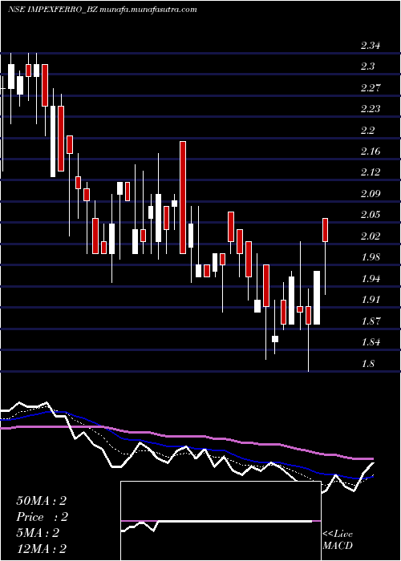Click the 1.91 price axis label
This screenshot has height=561, width=401.
[371, 300]
